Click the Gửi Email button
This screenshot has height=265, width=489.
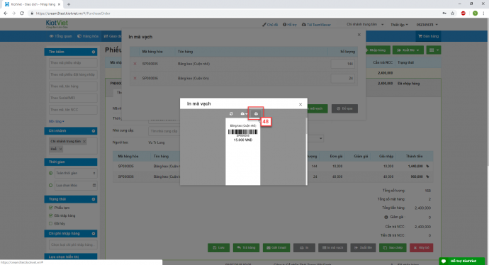tap(276, 247)
